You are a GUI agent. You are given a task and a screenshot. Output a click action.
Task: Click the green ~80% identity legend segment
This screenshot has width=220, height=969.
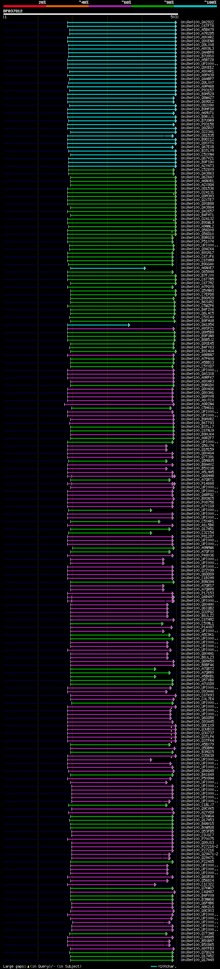[x=153, y=6]
